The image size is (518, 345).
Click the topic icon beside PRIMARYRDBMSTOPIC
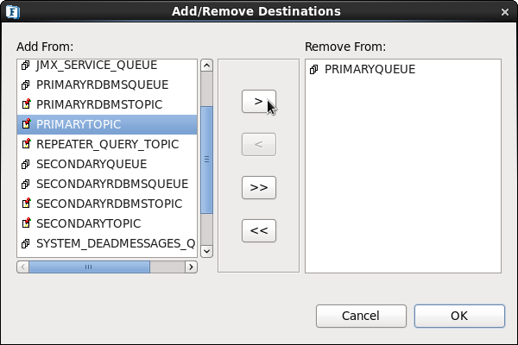click(x=26, y=104)
